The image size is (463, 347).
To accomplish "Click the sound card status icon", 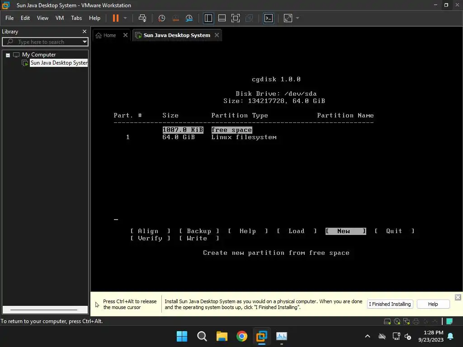I will coord(425,321).
